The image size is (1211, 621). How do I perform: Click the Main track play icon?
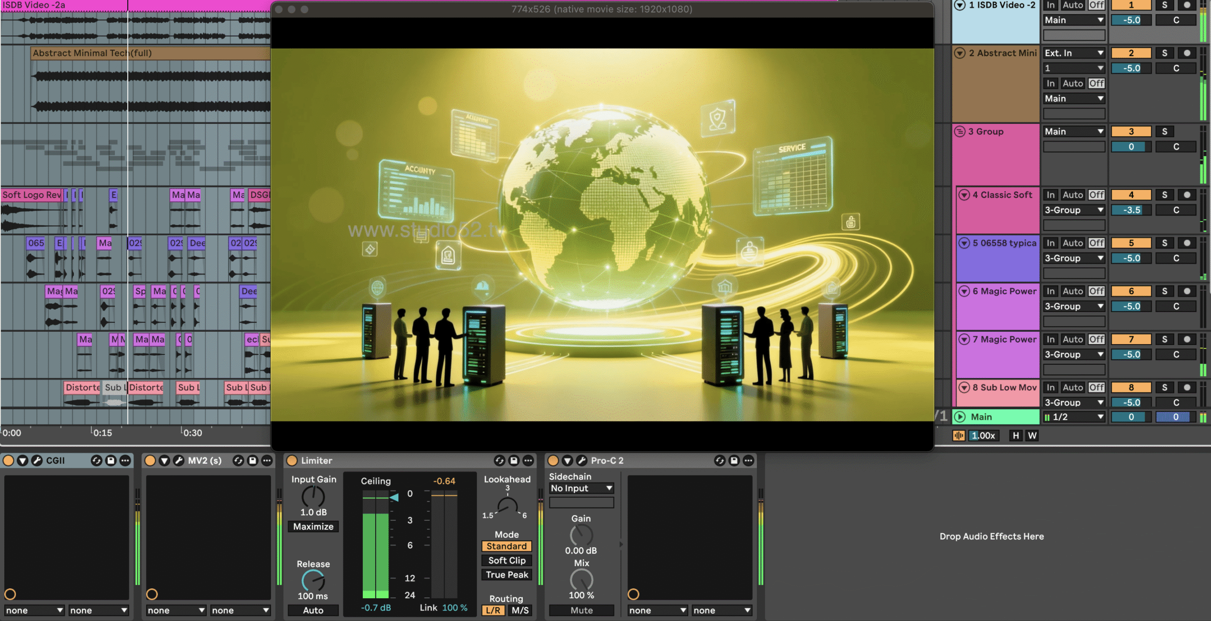tap(959, 417)
